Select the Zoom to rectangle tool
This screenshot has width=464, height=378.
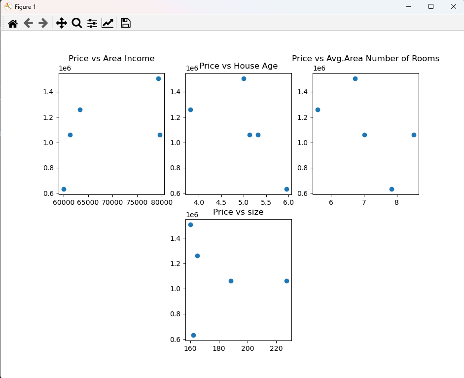(77, 23)
